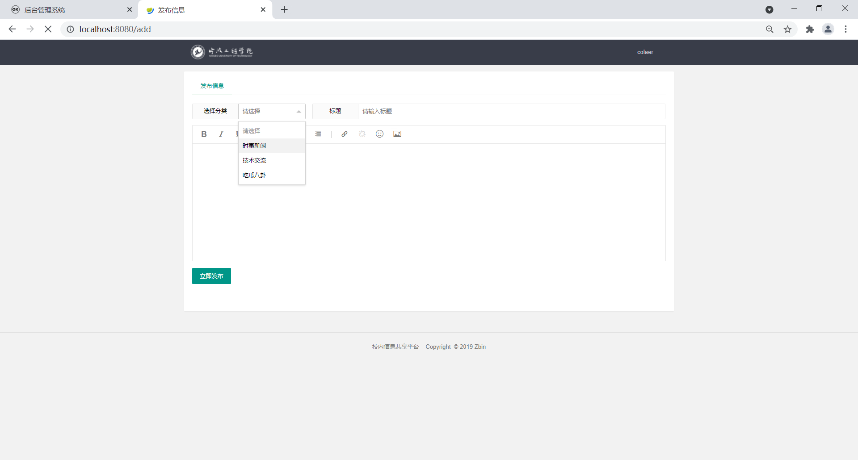
Task: Open the tab search dropdown in title bar
Action: [x=770, y=9]
